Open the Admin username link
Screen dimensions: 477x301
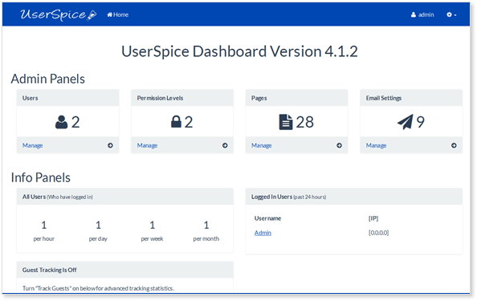[263, 233]
